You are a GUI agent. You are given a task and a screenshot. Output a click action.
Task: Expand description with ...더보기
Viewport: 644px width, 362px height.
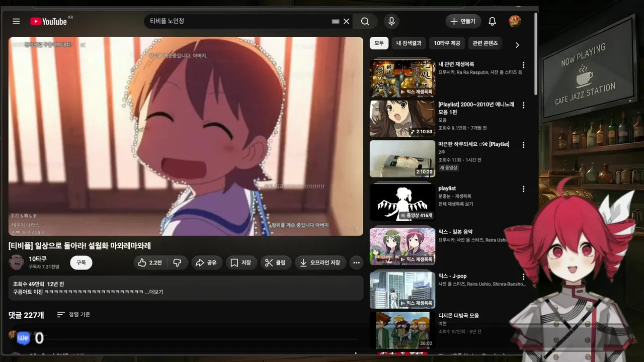click(154, 292)
